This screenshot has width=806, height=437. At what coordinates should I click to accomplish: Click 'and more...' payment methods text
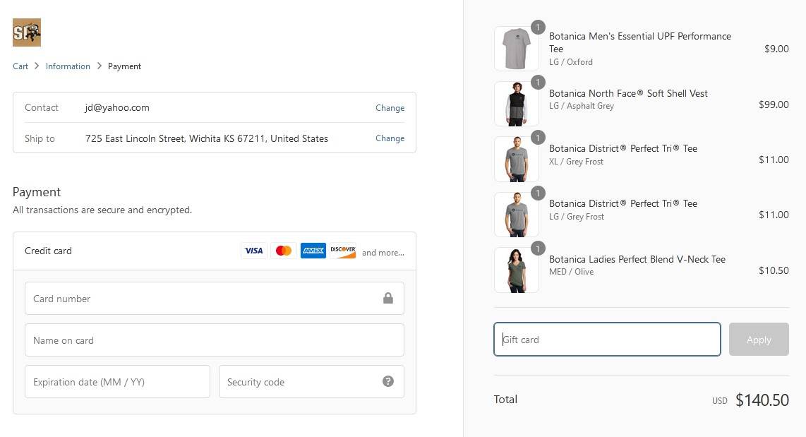383,253
